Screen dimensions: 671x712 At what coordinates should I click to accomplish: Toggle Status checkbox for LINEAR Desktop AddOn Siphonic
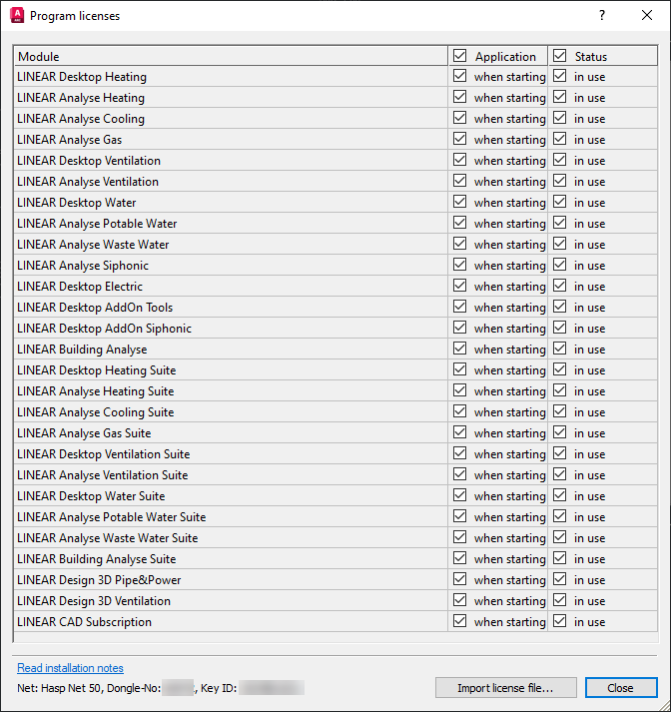[559, 327]
